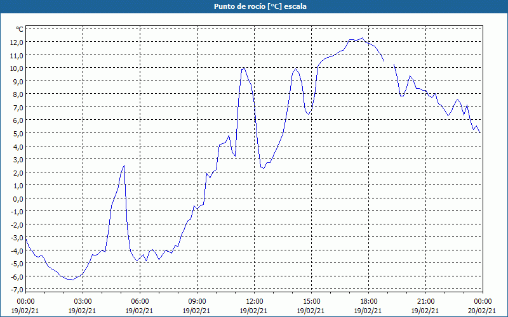This screenshot has width=508, height=317.
Task: Click the 4,0 y-axis label
Action: (18, 146)
